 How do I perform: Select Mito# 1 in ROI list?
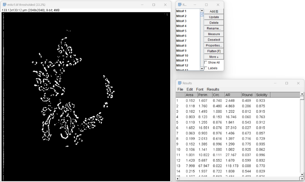click(188, 11)
